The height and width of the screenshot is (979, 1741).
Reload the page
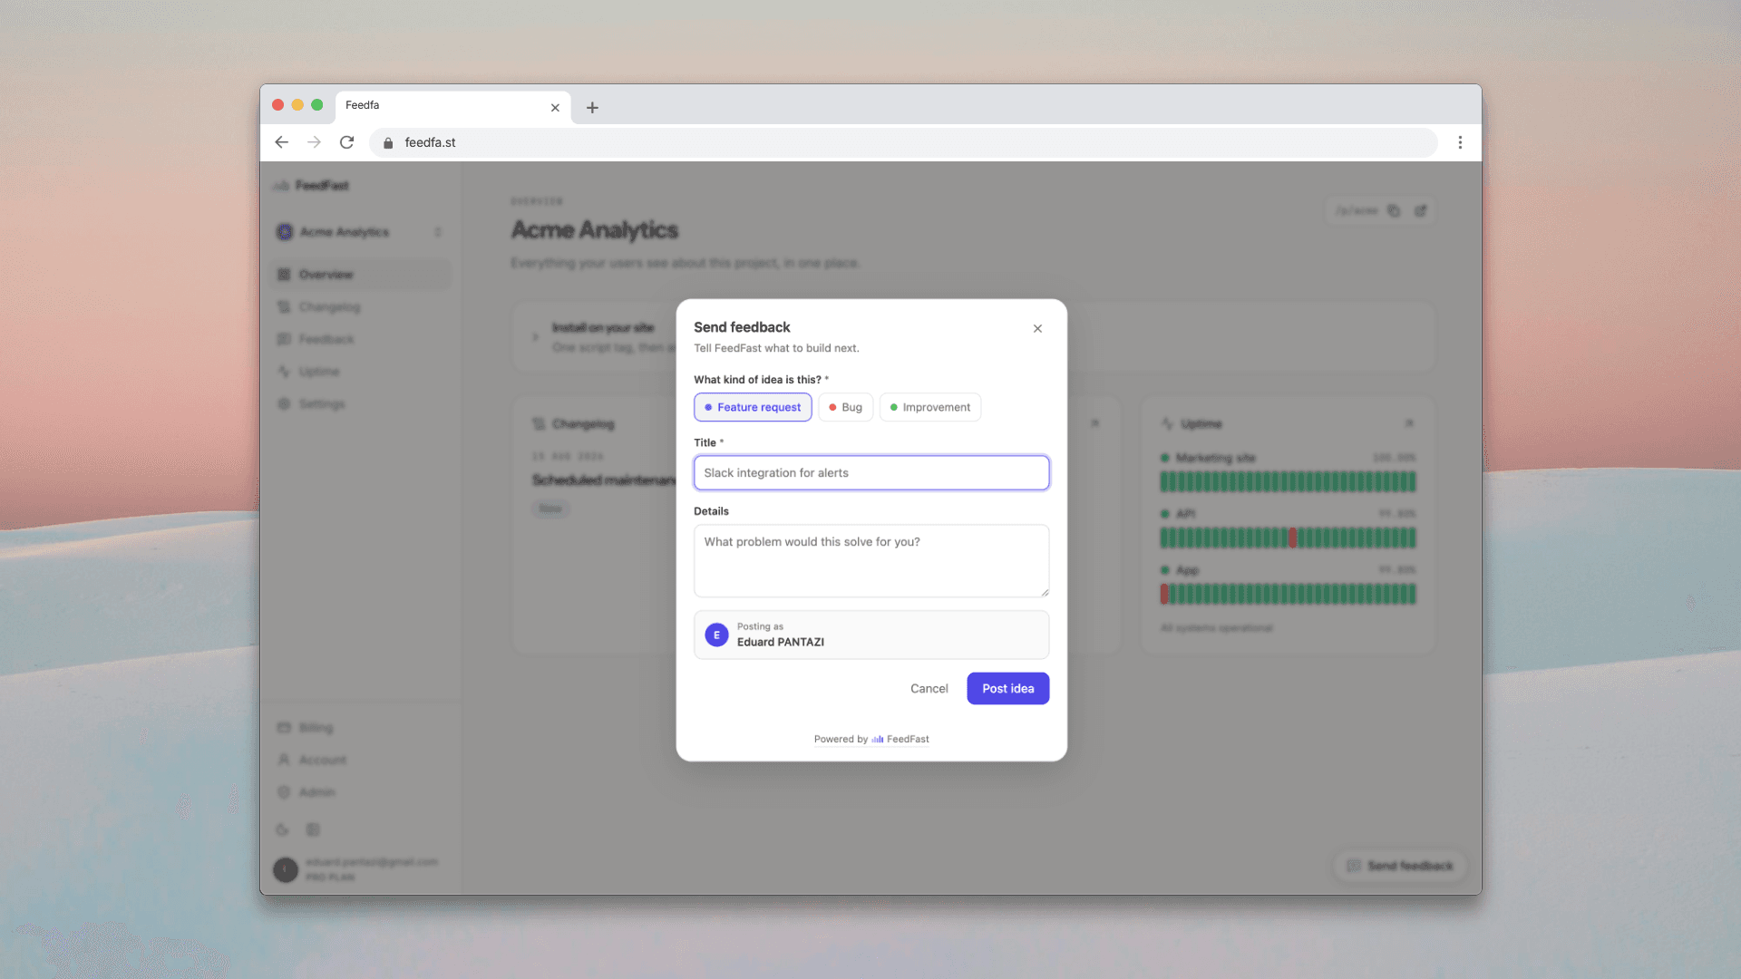click(346, 142)
